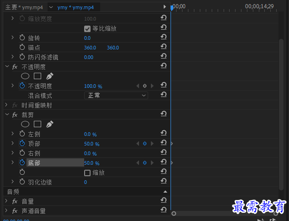Toggle animation stopwatch for 防闪烁滤镜
Image resolution: width=289 pixels, height=221 pixels.
[22, 57]
